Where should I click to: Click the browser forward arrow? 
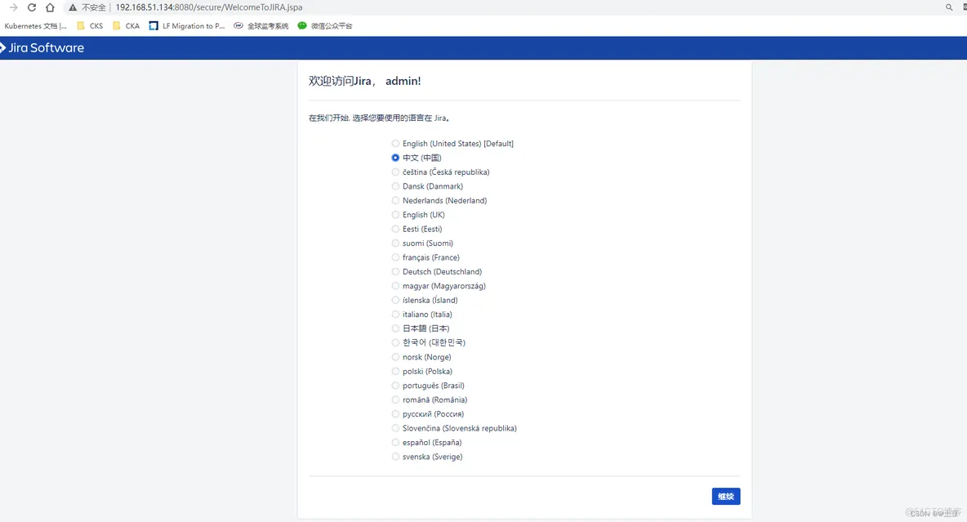pos(13,7)
